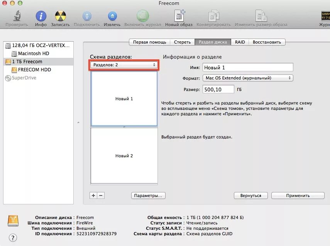Screen dimensions: 330x246
Task: Click the Freecom disk icon in info pane
Action: coord(13,221)
